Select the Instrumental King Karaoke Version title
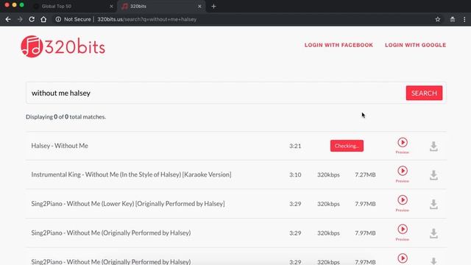Screen dimensions: 471x265 pyautogui.click(x=131, y=174)
